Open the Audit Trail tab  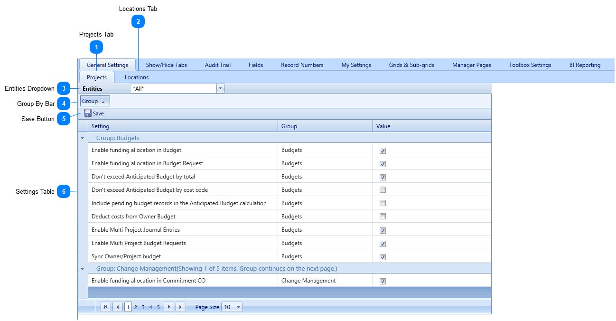click(x=218, y=65)
